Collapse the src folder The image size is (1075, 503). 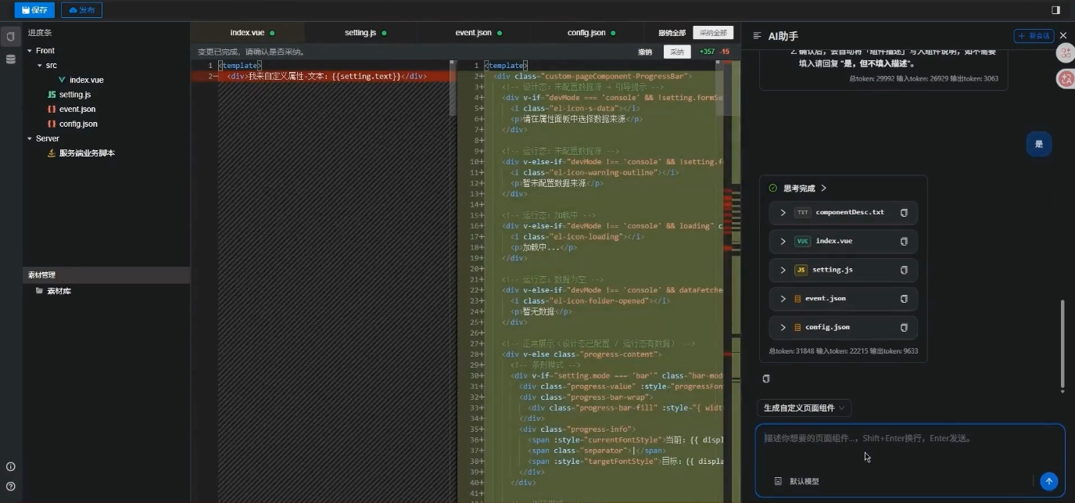tap(40, 66)
